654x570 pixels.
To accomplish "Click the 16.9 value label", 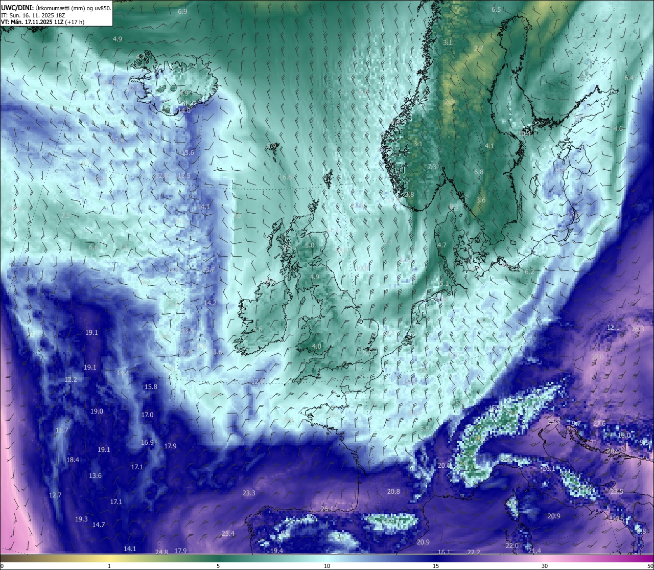I will click(147, 443).
